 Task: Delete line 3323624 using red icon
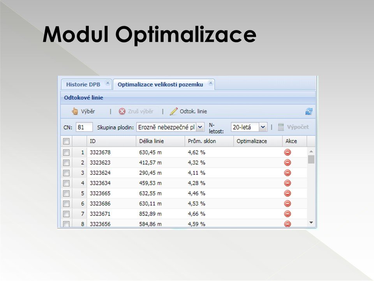point(288,173)
